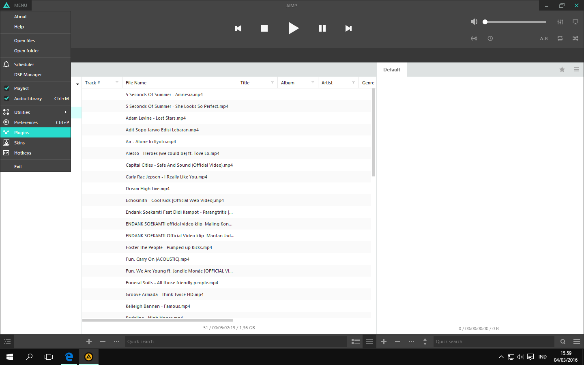Toggle shuffle mode
This screenshot has height=365, width=584.
575,39
